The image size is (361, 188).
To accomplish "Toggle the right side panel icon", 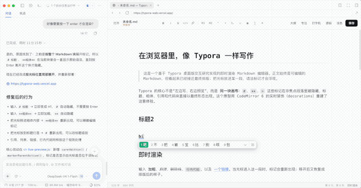I will click(356, 5).
